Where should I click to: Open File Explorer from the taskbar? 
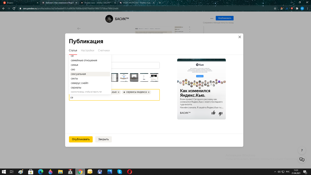pyautogui.click(x=60, y=172)
